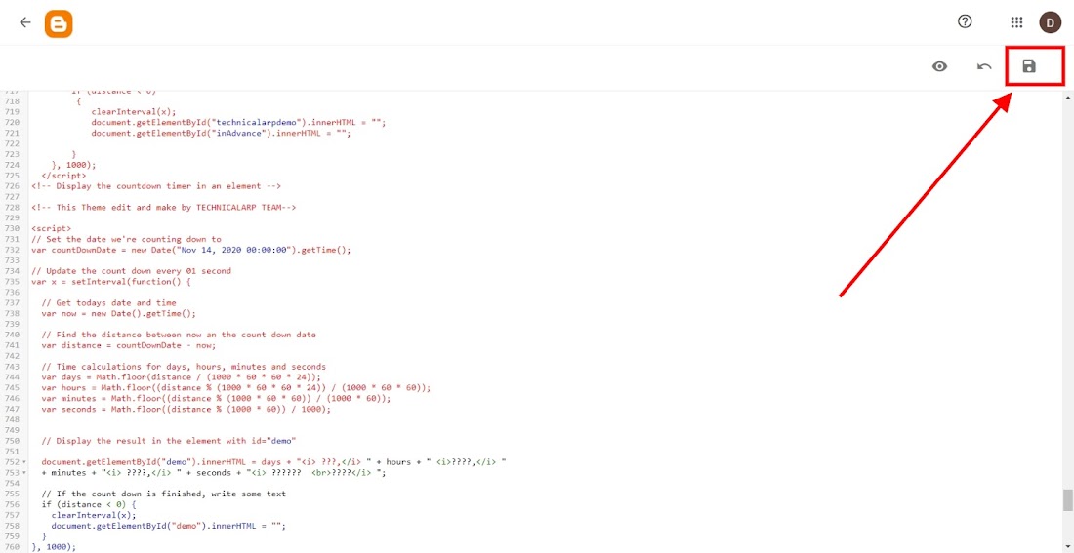The image size is (1074, 553).
Task: Click comment "Time calculations for days, hours"
Action: click(x=184, y=367)
